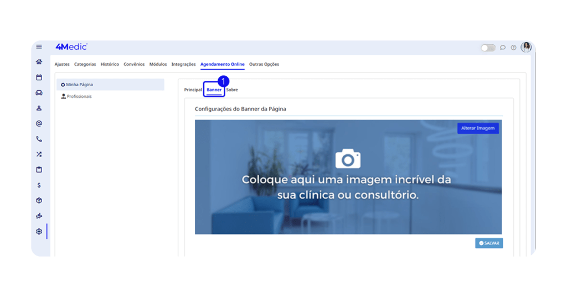
Task: Switch to the Principal tab
Action: [193, 90]
